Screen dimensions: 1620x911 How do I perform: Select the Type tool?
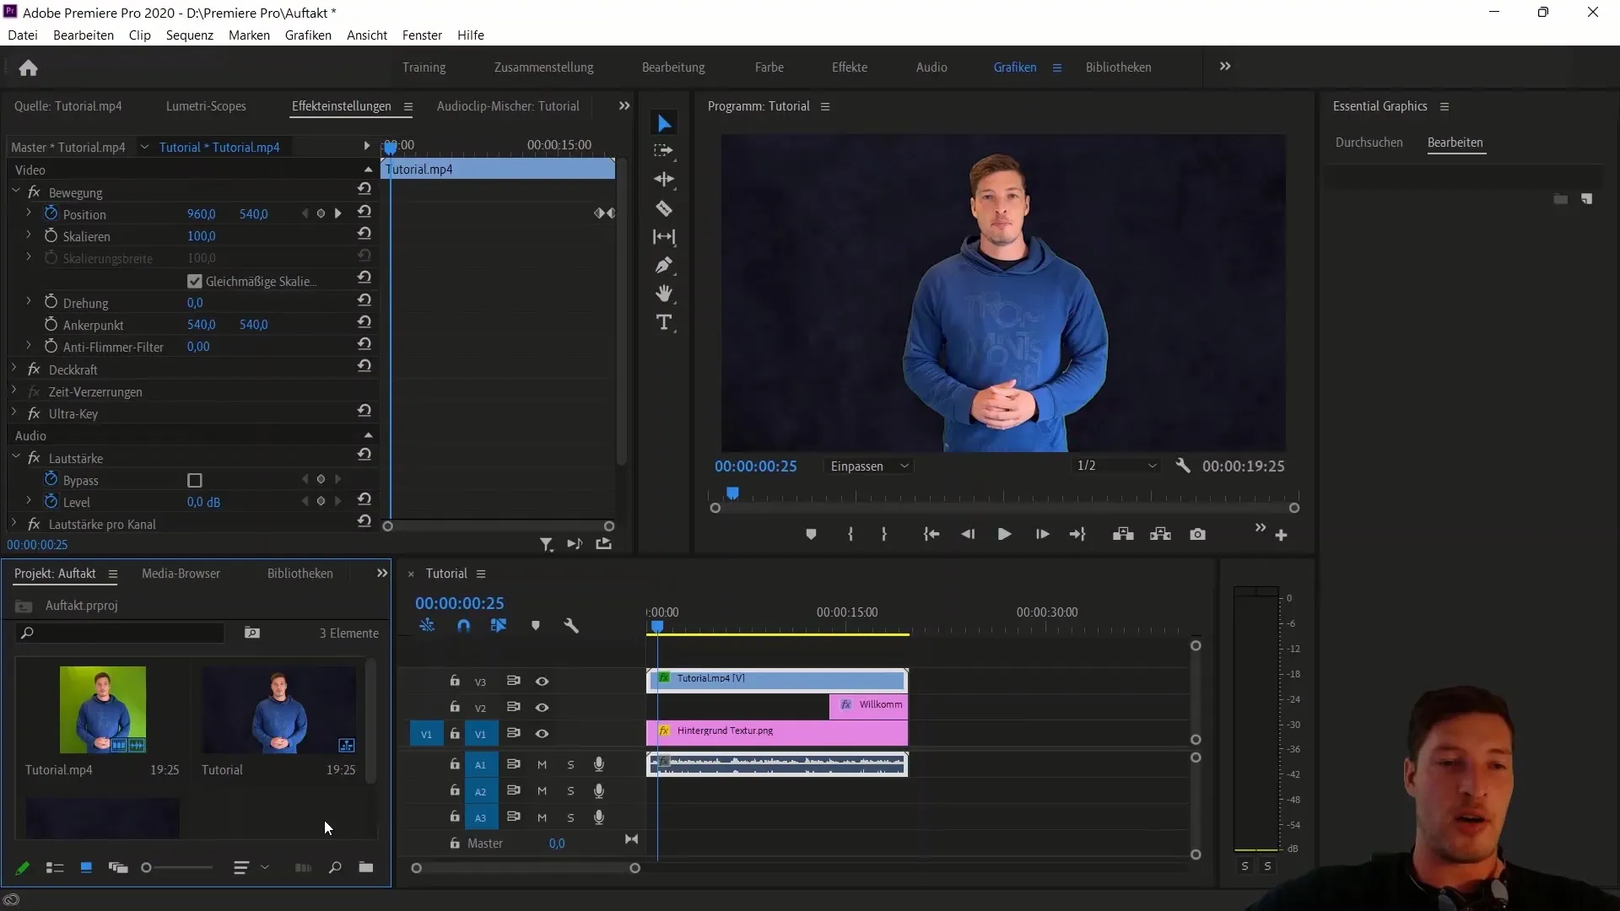[664, 322]
